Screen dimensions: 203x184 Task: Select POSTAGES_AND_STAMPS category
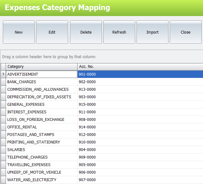coord(41,134)
